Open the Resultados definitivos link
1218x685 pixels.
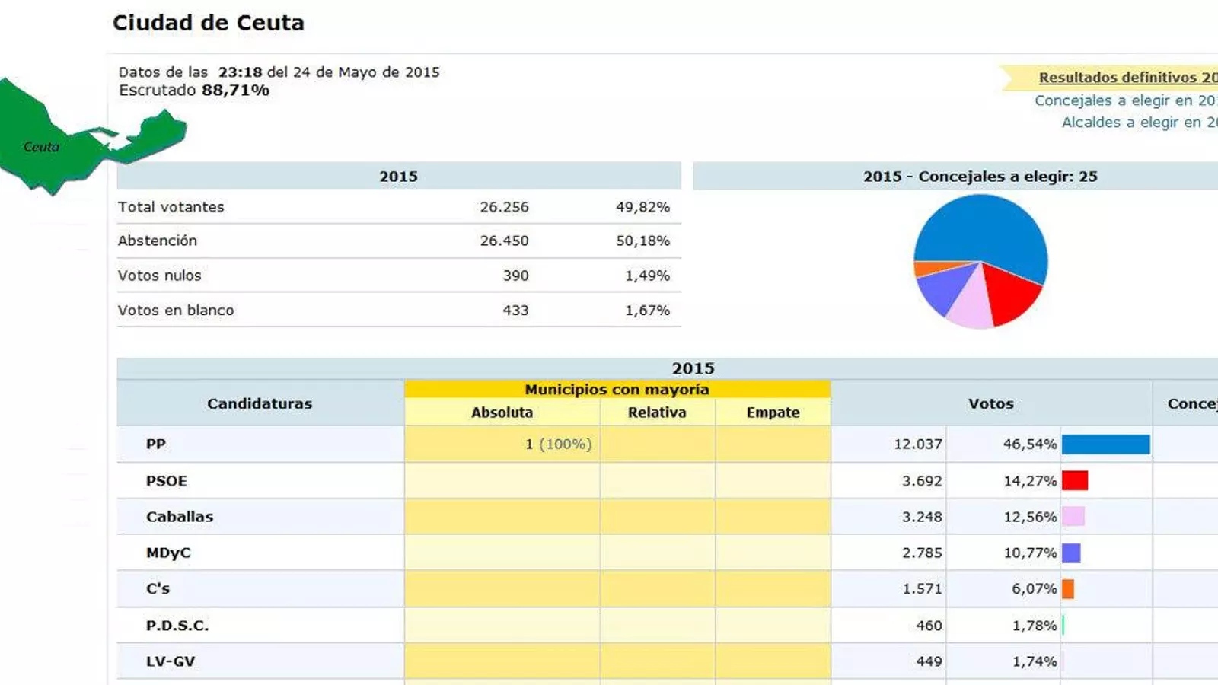(1127, 78)
